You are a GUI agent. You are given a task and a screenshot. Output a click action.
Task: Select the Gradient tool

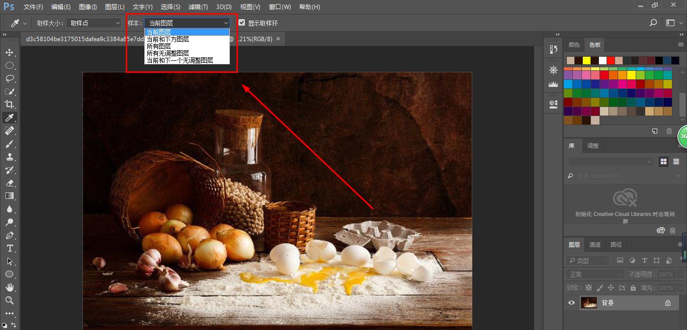pos(9,196)
